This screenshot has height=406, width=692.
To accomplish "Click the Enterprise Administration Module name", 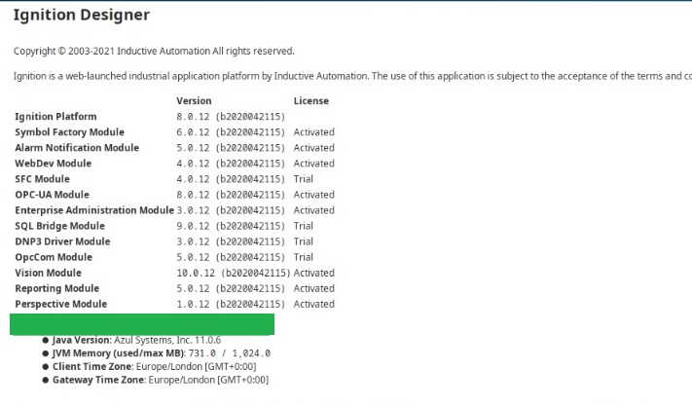I will (x=94, y=210).
